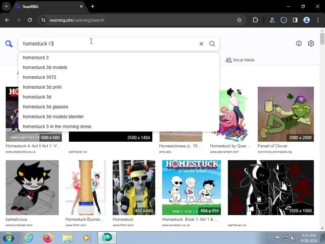325x244 pixels.
Task: Click the browser forward arrow
Action: click(18, 20)
